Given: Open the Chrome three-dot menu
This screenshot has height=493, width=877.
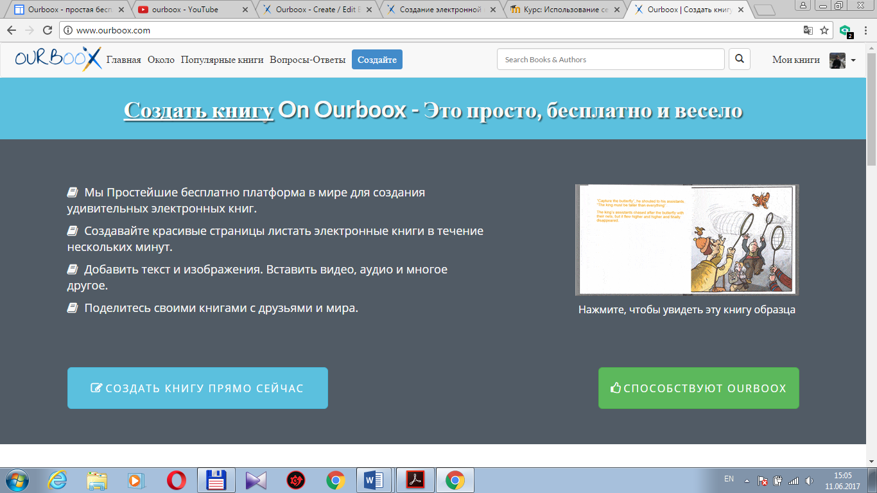Looking at the screenshot, I should [x=866, y=30].
